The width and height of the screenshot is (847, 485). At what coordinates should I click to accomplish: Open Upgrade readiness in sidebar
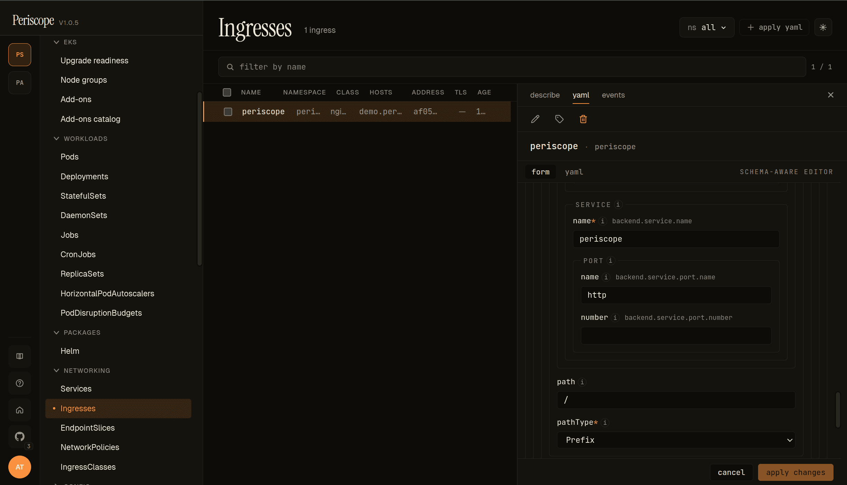tap(94, 61)
